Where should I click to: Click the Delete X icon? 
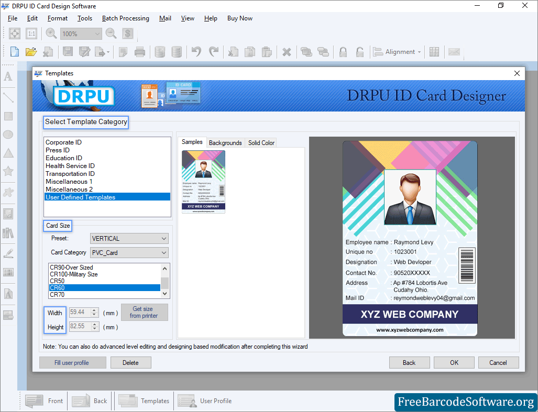click(x=287, y=52)
